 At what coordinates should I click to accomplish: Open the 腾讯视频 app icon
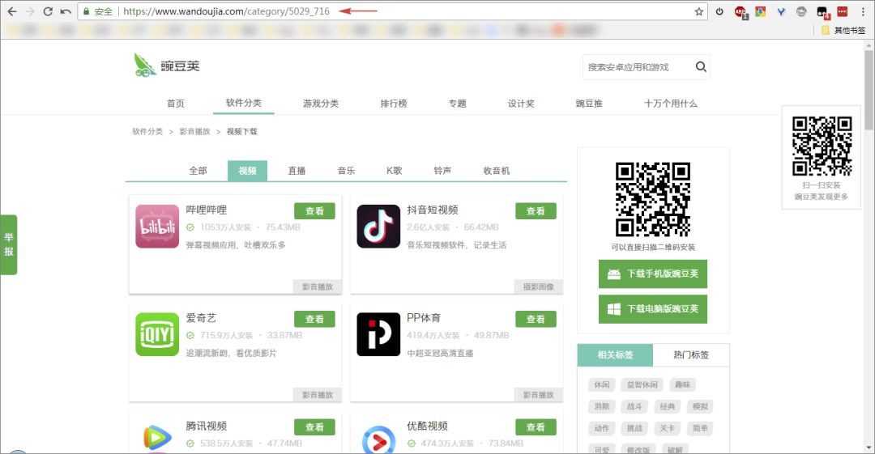(157, 437)
